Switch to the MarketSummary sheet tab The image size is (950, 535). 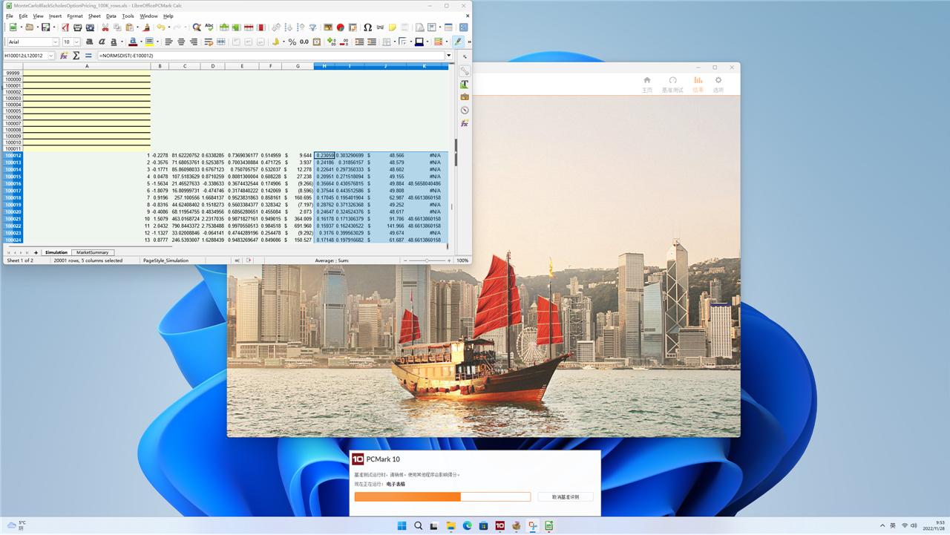coord(93,252)
